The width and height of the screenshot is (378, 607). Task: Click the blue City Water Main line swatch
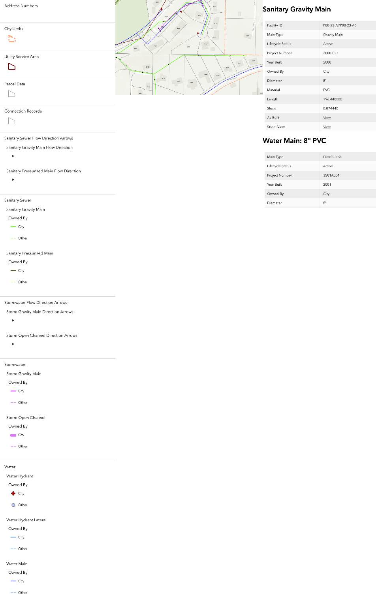[x=13, y=581]
